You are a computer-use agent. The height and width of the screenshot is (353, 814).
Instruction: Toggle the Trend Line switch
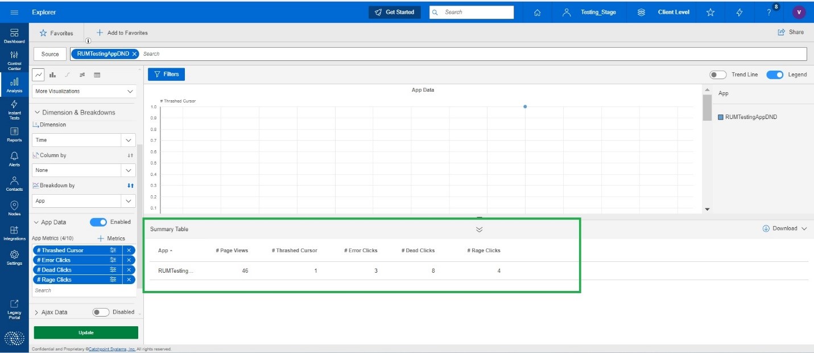718,75
